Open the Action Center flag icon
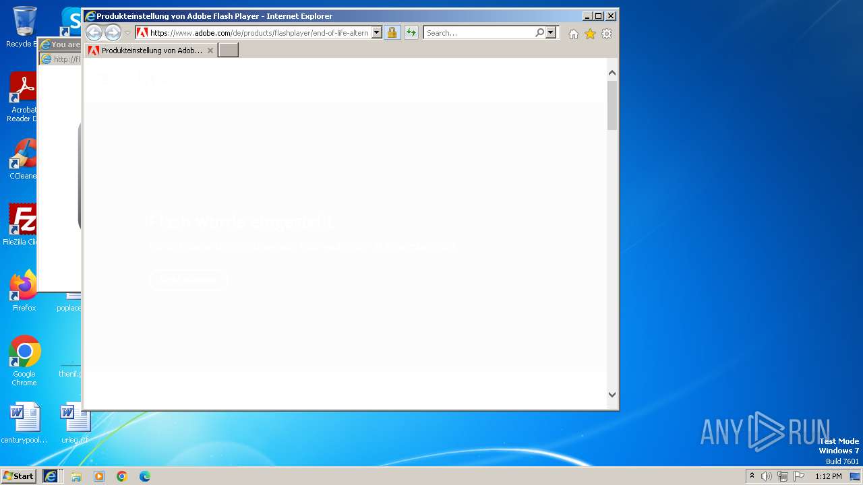The image size is (863, 485). [799, 476]
